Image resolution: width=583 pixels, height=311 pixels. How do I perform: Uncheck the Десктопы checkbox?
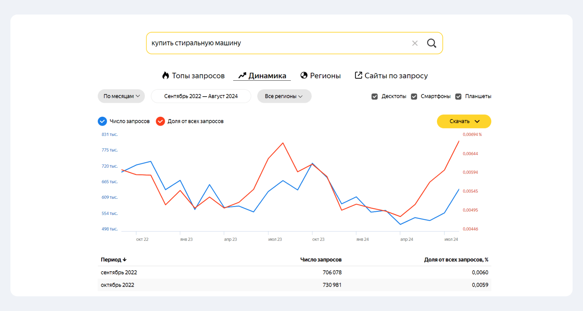(x=374, y=97)
